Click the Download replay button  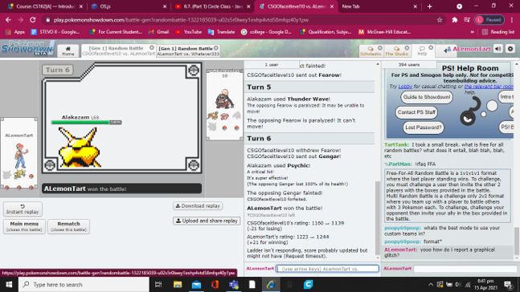(x=198, y=206)
